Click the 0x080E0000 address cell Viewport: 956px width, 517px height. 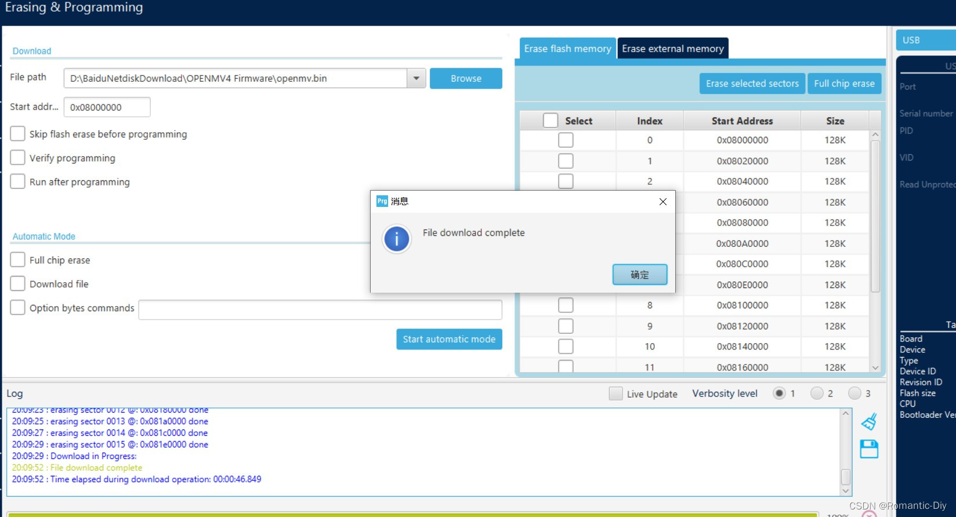click(742, 285)
